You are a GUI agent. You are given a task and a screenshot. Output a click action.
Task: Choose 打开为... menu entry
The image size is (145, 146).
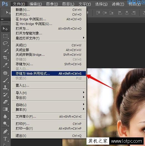point(49,29)
